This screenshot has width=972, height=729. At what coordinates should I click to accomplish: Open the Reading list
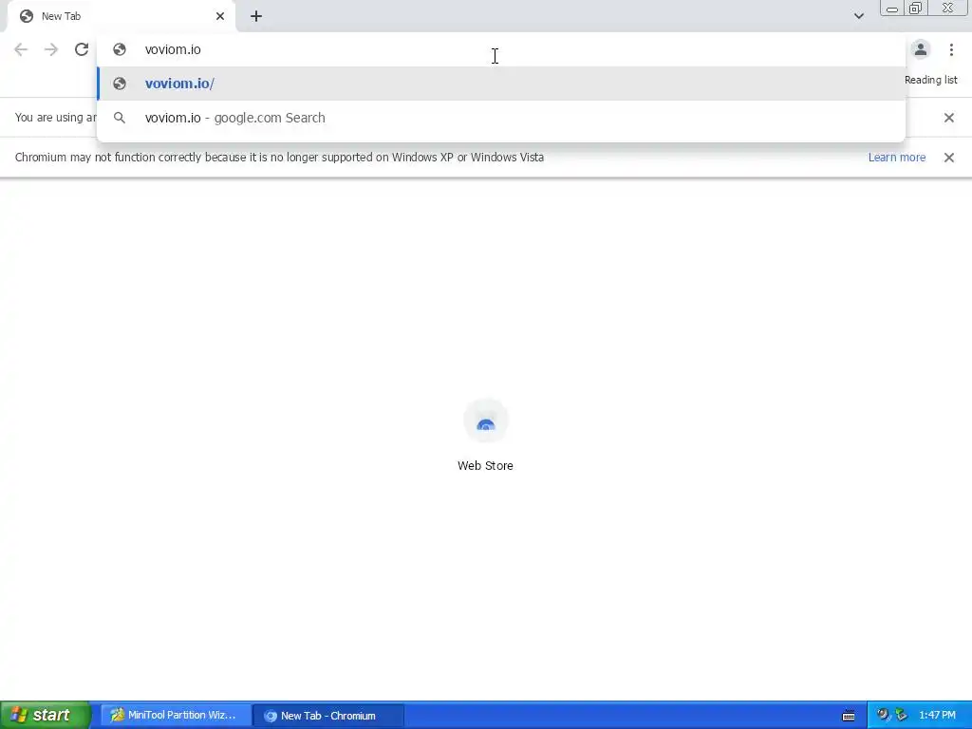click(930, 80)
